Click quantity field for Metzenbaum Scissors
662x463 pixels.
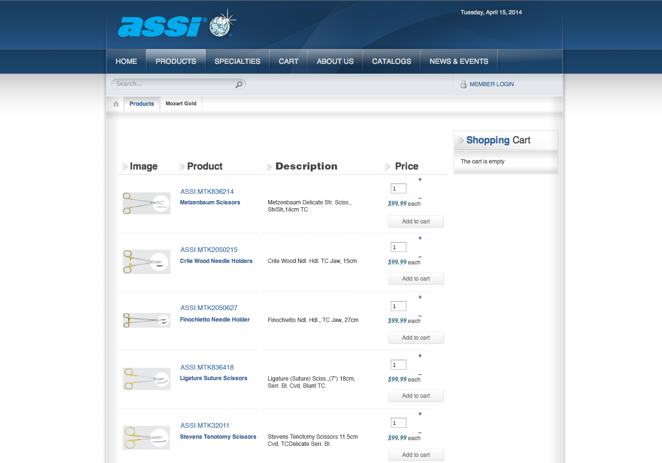click(x=398, y=189)
